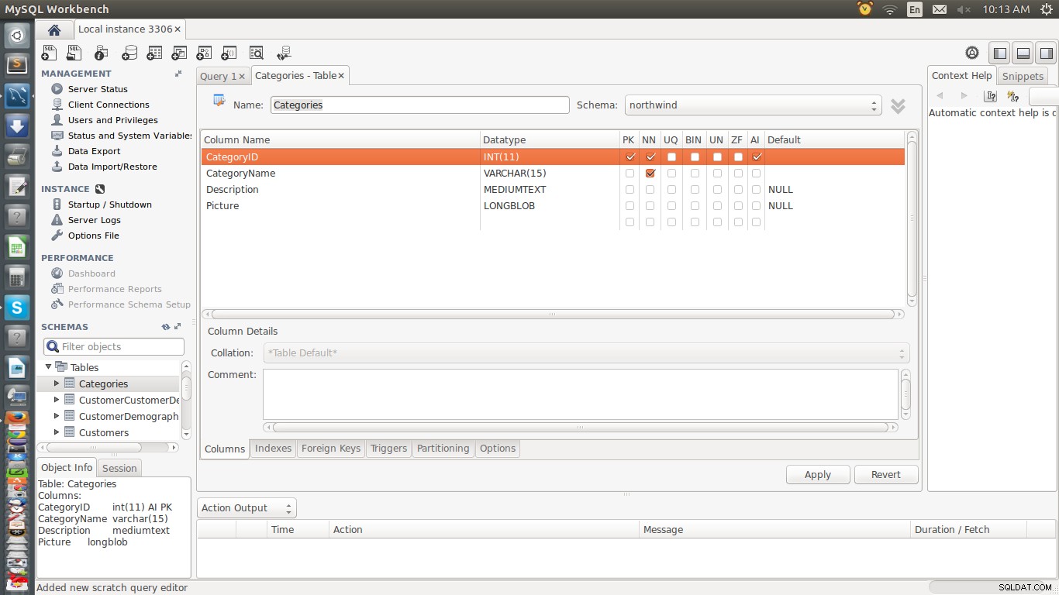Click the Apply button
This screenshot has width=1059, height=595.
point(818,475)
